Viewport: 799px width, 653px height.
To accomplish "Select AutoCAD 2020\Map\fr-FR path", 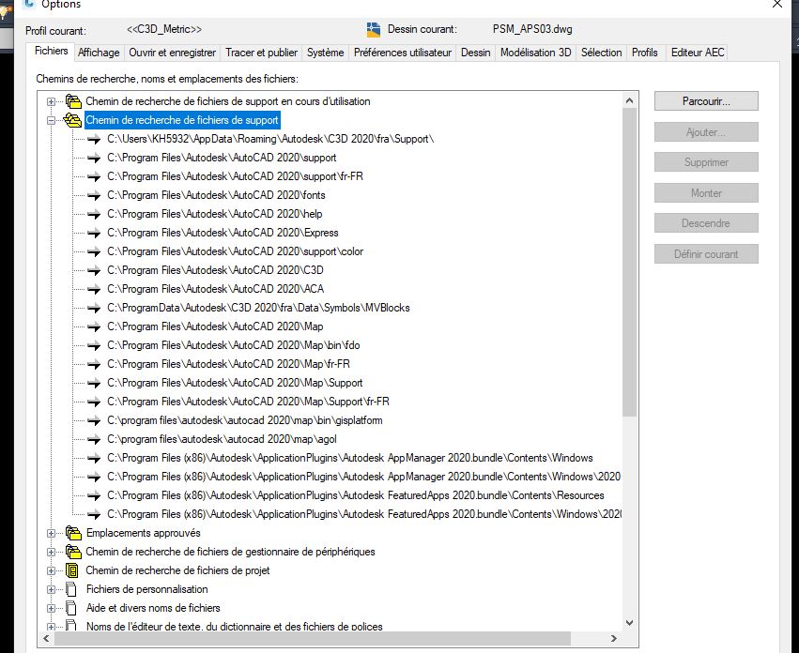I will (228, 364).
